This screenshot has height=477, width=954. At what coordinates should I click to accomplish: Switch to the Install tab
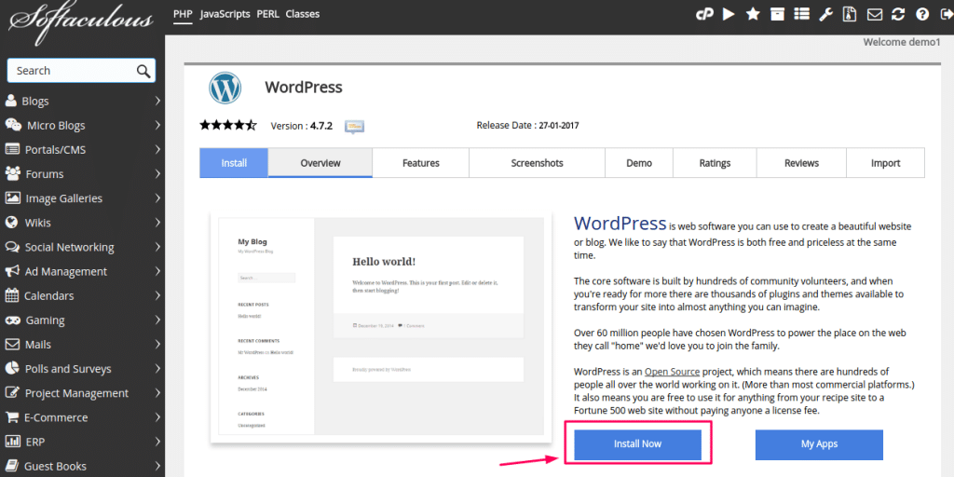234,163
